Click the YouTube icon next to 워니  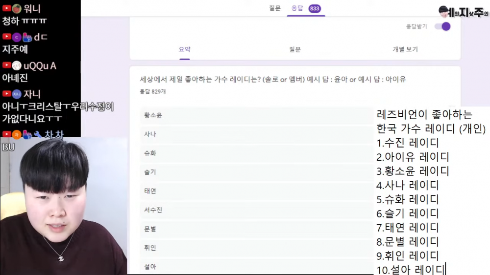(x=6, y=8)
